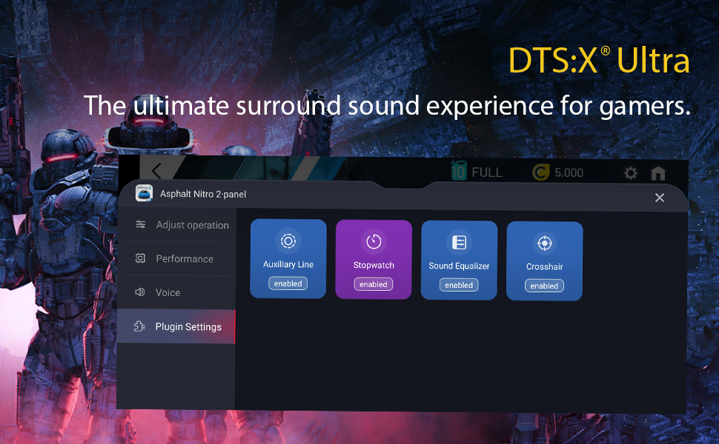This screenshot has height=444, width=719.
Task: Click the gold coin credits icon
Action: (x=540, y=172)
